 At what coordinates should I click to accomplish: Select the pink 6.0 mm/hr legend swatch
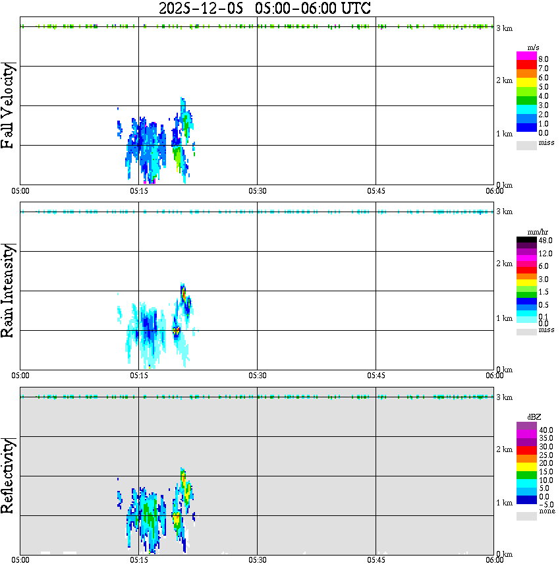coord(526,264)
